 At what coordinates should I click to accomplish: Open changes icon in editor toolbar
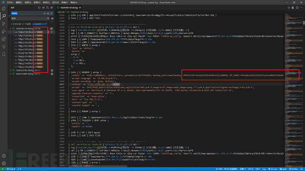(x=293, y=7)
